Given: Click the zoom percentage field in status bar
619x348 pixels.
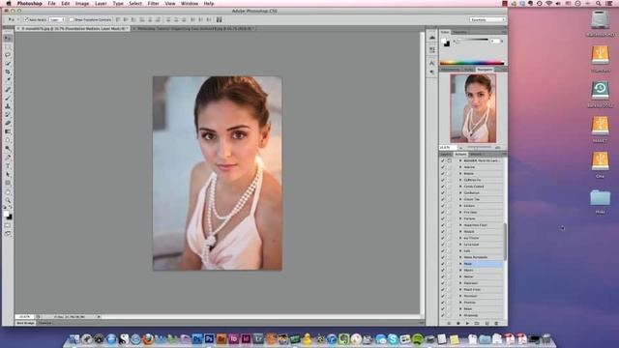Looking at the screenshot, I should pos(25,317).
